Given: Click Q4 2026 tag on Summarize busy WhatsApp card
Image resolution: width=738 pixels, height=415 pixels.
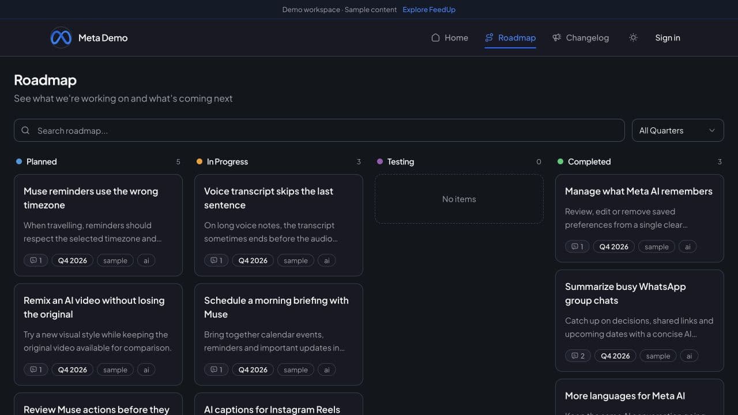Looking at the screenshot, I should 615,356.
